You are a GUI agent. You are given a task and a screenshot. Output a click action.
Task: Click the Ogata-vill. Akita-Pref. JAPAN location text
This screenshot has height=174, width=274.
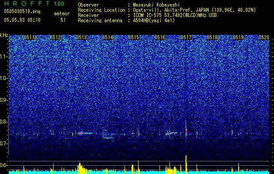(x=194, y=10)
